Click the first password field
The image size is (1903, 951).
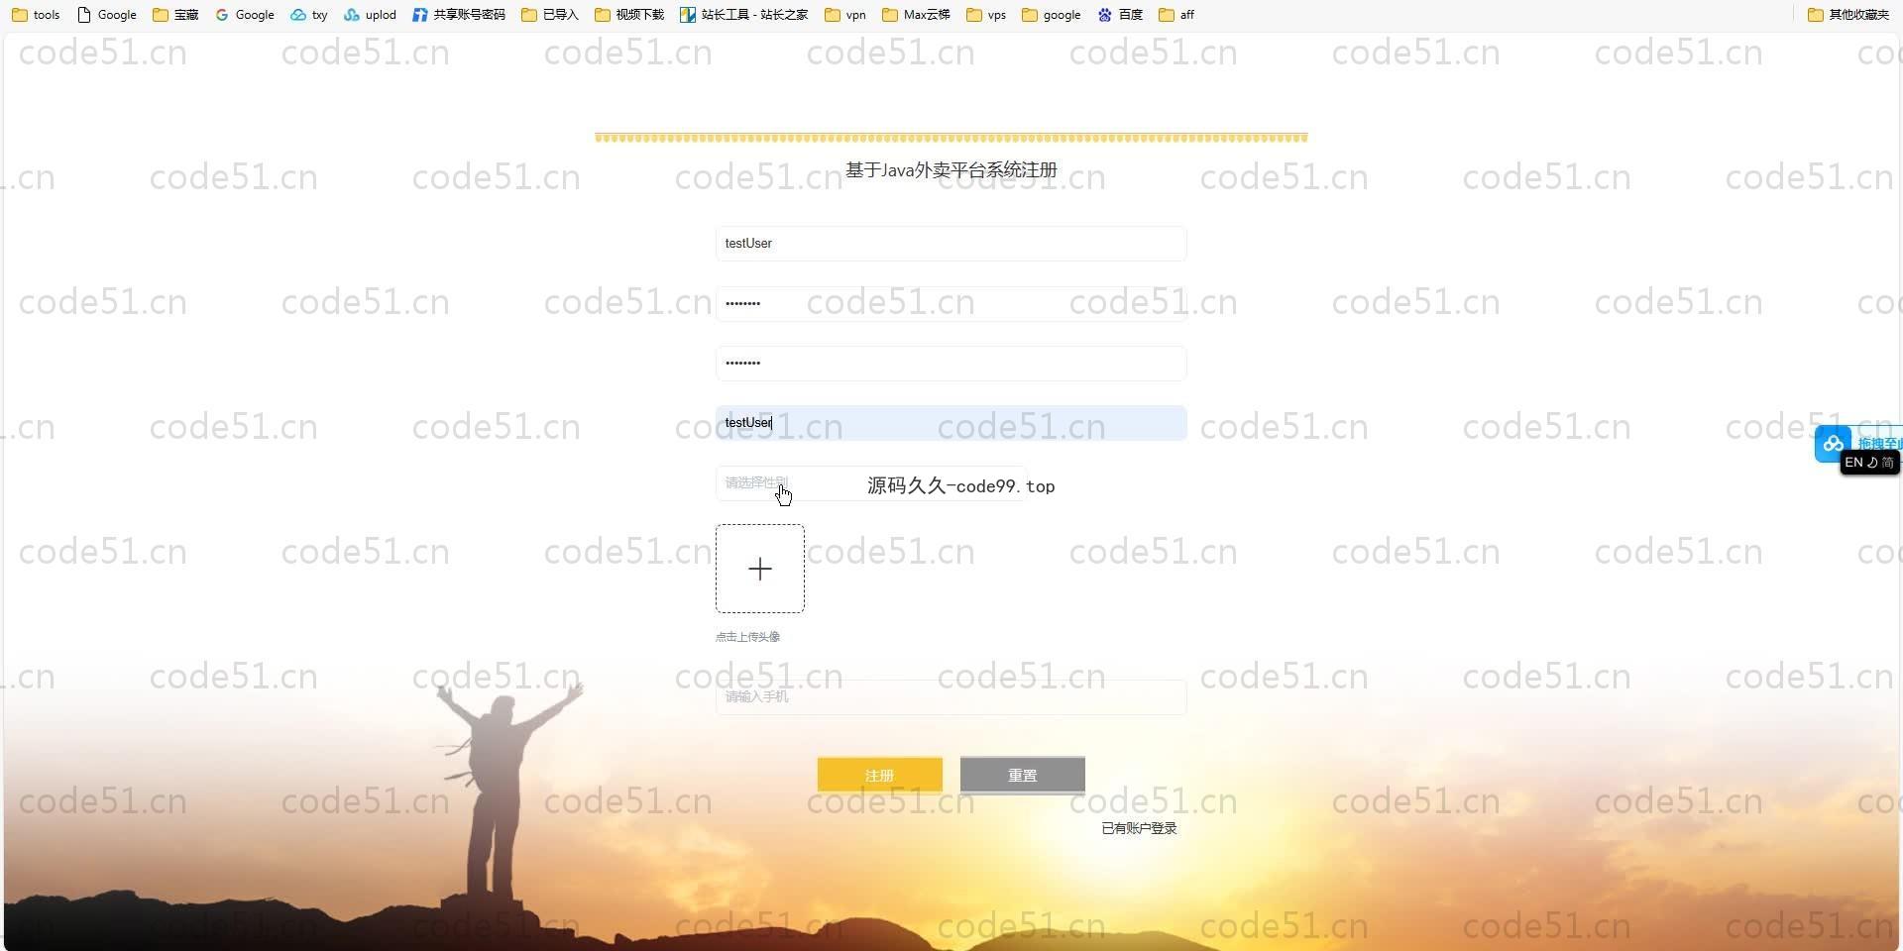point(951,303)
